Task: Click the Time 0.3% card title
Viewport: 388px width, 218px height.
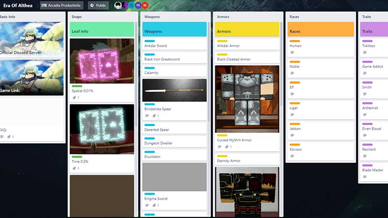Action: 80,161
